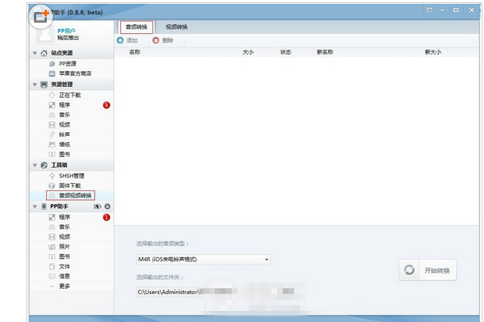Switch to the 视频转换 tab
484x322 pixels.
(x=177, y=27)
